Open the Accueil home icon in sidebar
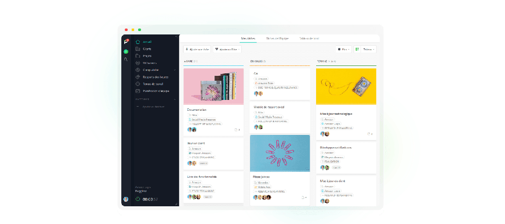 [x=138, y=42]
